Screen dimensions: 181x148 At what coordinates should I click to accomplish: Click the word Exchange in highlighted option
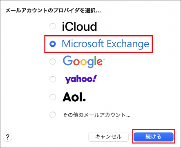[x=128, y=44]
